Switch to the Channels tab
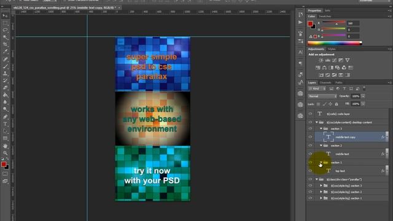The image size is (393, 221). pyautogui.click(x=325, y=83)
